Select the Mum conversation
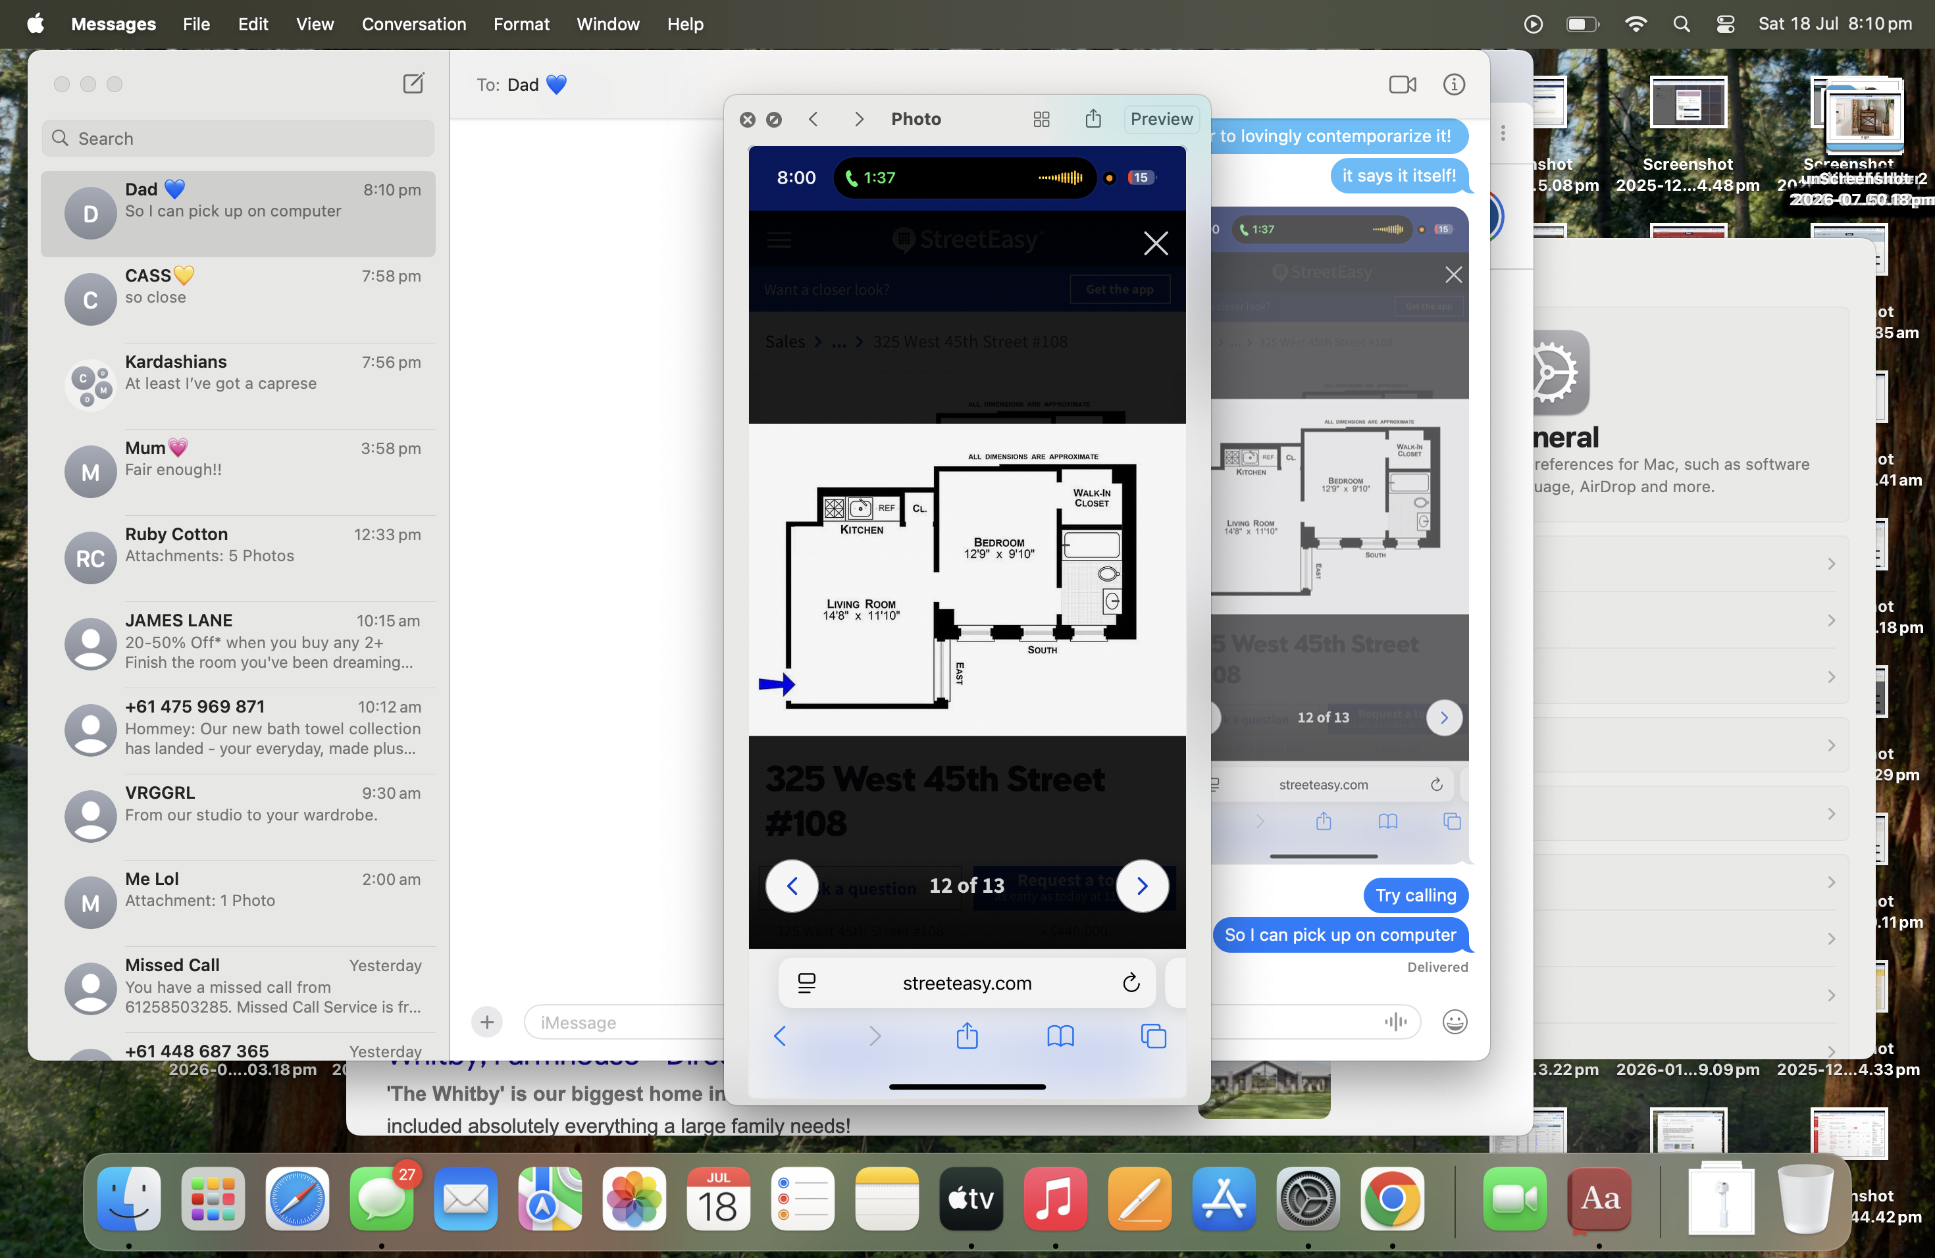This screenshot has height=1258, width=1935. pyautogui.click(x=238, y=471)
